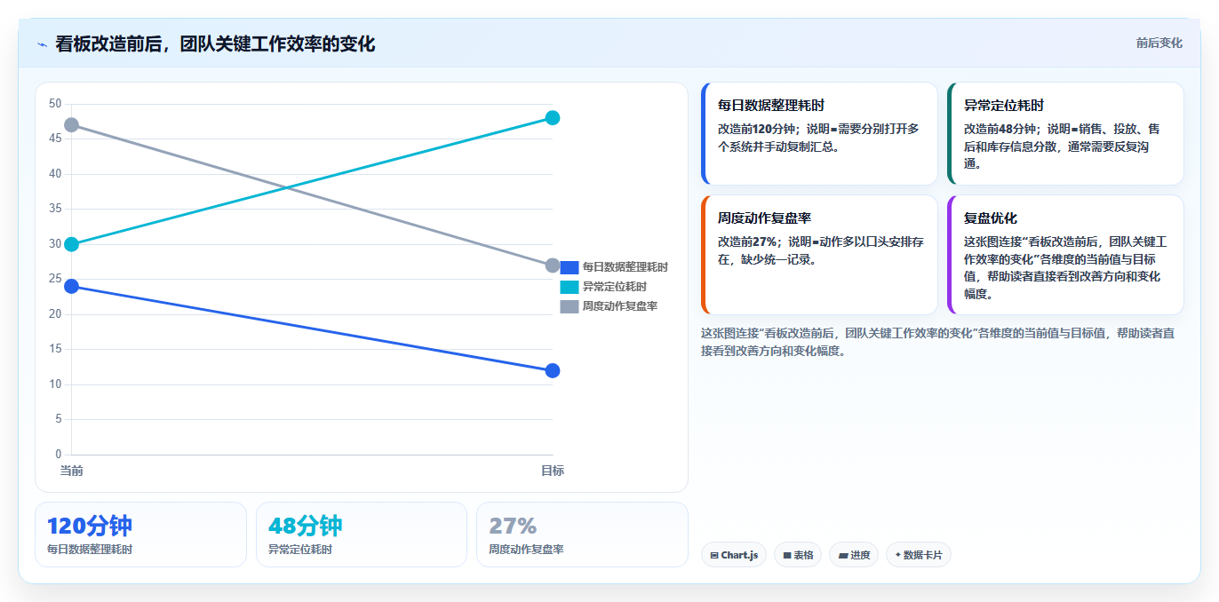This screenshot has width=1219, height=602.
Task: Select the 27% stat card
Action: [582, 535]
